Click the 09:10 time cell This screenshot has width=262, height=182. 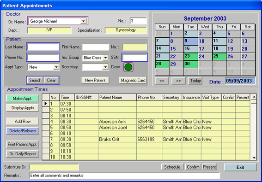click(x=67, y=134)
